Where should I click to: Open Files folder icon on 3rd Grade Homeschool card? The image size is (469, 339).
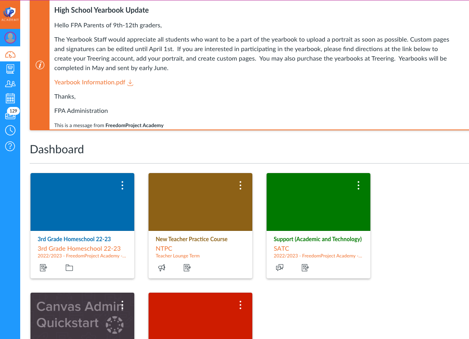[69, 268]
